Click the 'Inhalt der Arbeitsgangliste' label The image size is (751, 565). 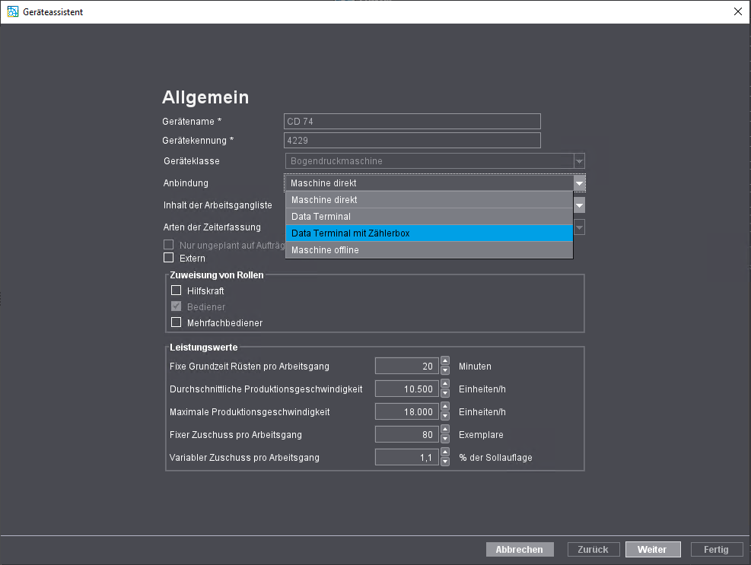coord(218,205)
